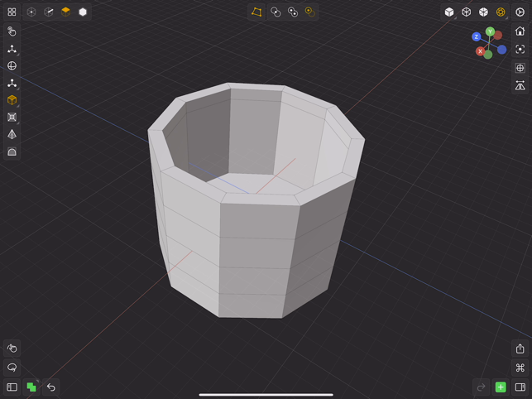Open the share export icon
The height and width of the screenshot is (399, 532).
click(520, 349)
